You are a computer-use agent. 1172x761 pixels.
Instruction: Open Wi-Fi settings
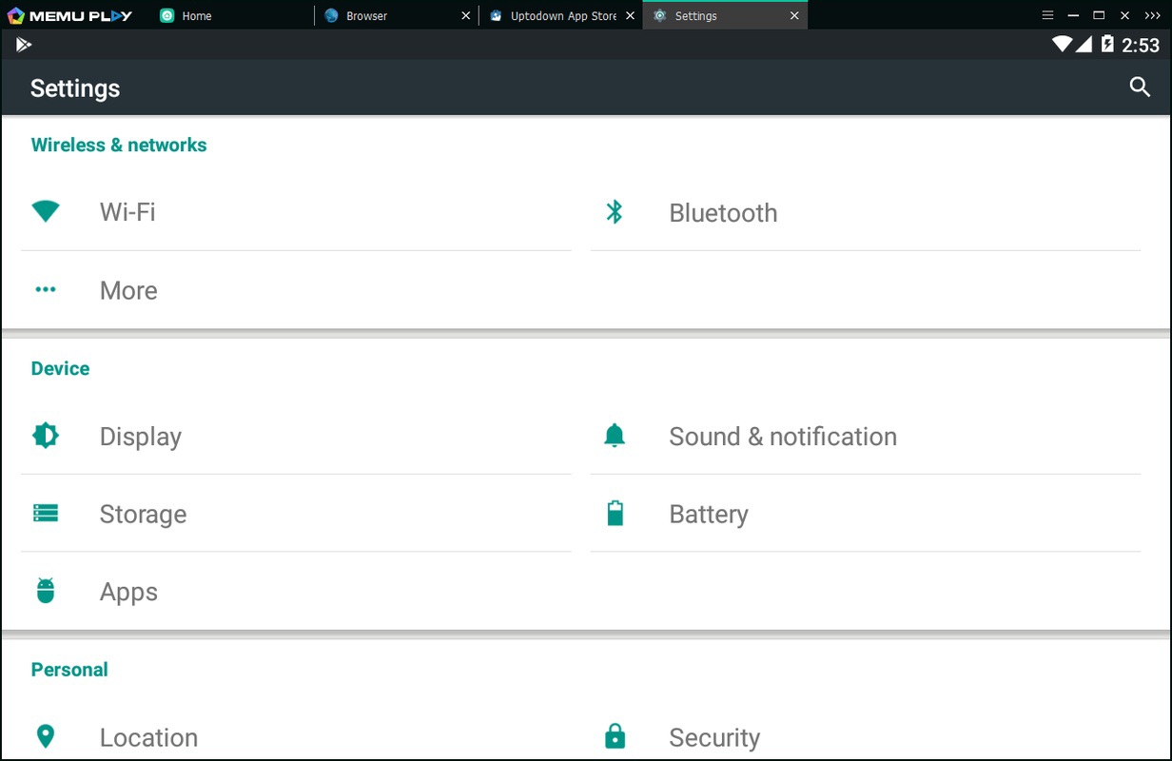pyautogui.click(x=296, y=212)
